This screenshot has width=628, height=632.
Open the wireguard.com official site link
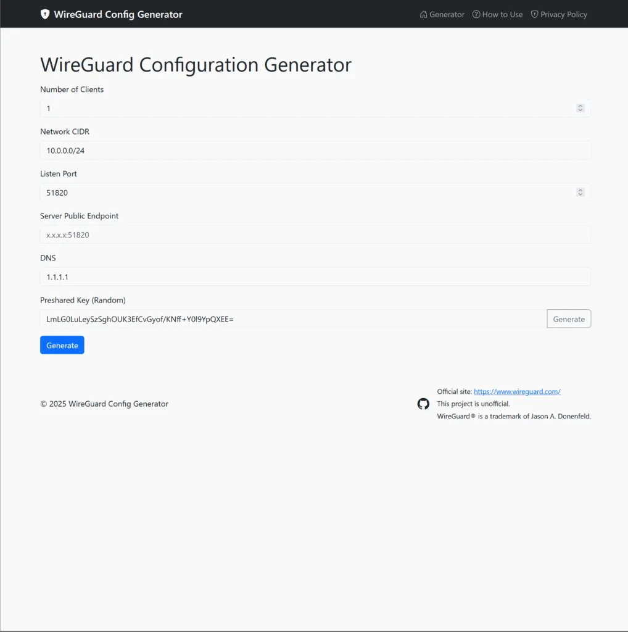(x=517, y=391)
